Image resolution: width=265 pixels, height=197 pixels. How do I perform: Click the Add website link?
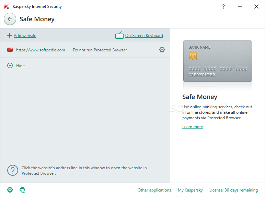point(25,36)
